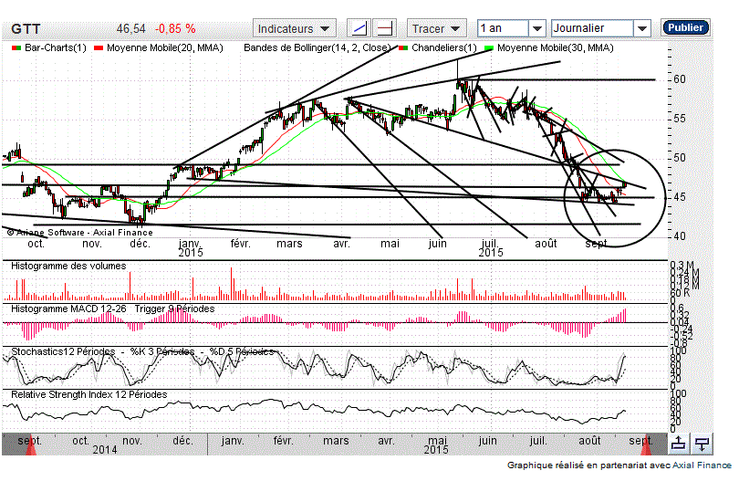
Task: Toggle the Bandes de Bollinger legend entry
Action: [317, 47]
